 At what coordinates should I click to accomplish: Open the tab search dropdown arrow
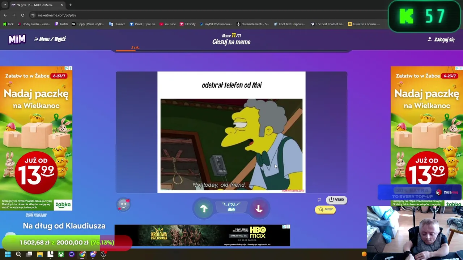(x=4, y=5)
